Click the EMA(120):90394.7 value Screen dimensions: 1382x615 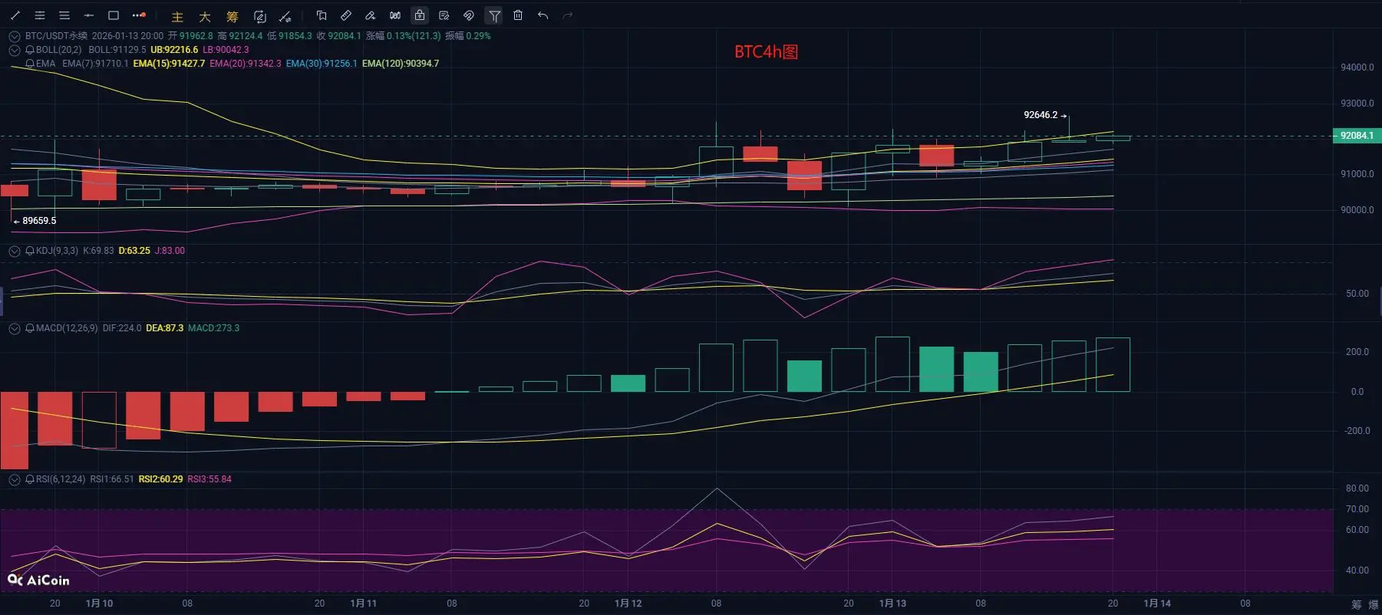coord(401,64)
